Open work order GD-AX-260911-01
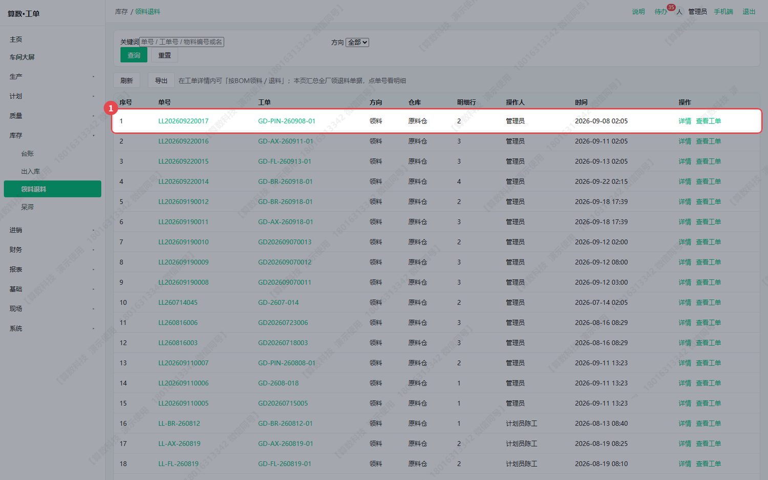The image size is (768, 480). tap(286, 141)
